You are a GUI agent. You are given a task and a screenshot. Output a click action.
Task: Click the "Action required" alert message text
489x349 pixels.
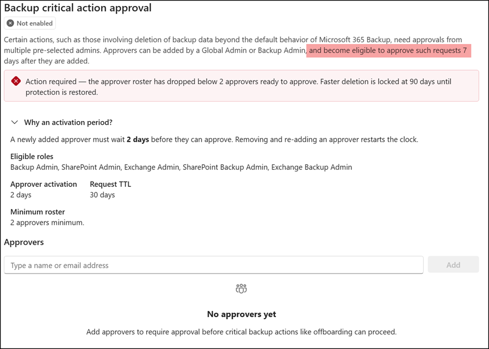(x=239, y=87)
